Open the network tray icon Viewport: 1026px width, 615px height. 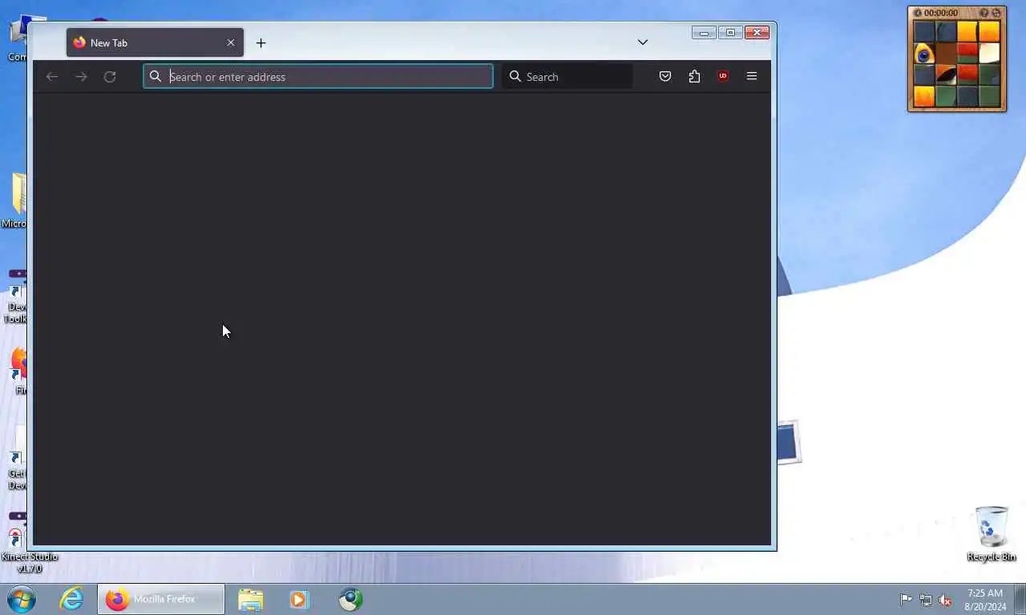point(926,600)
